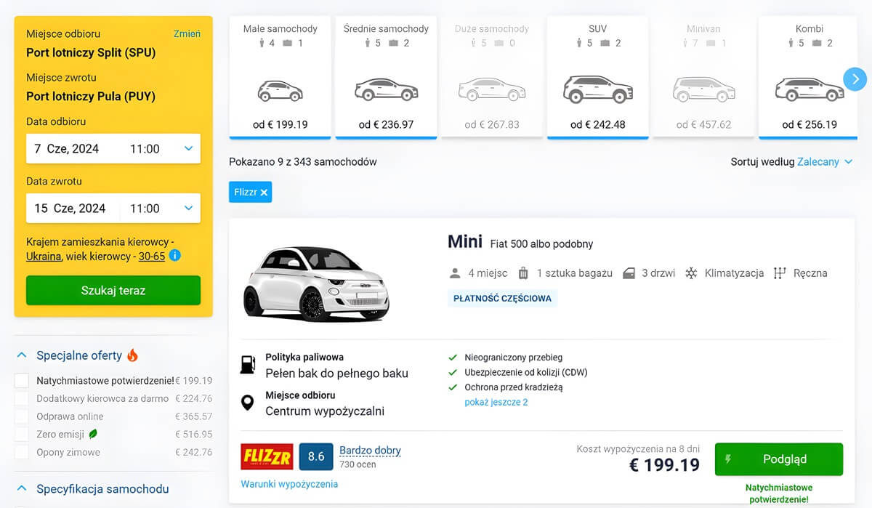872x508 pixels.
Task: Open the Sortuj według Zalecany dropdown
Action: click(825, 162)
